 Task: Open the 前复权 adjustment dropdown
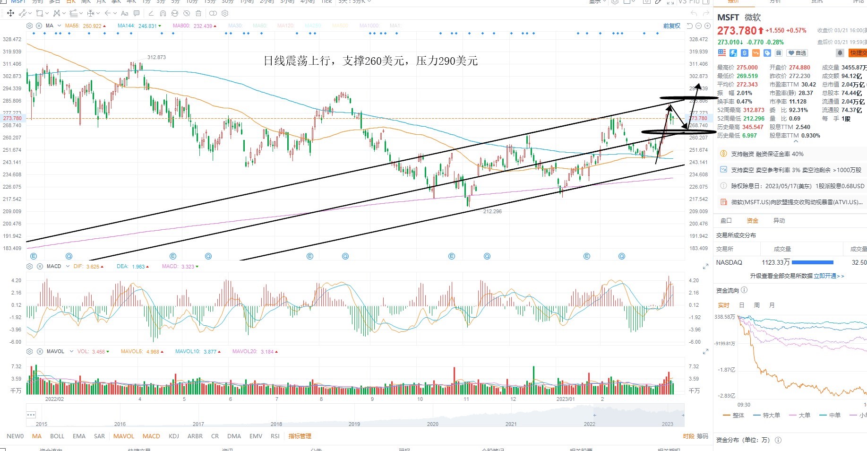[x=672, y=26]
